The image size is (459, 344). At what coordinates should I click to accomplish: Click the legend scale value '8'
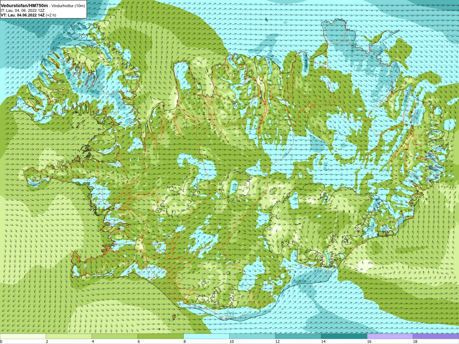pyautogui.click(x=185, y=341)
